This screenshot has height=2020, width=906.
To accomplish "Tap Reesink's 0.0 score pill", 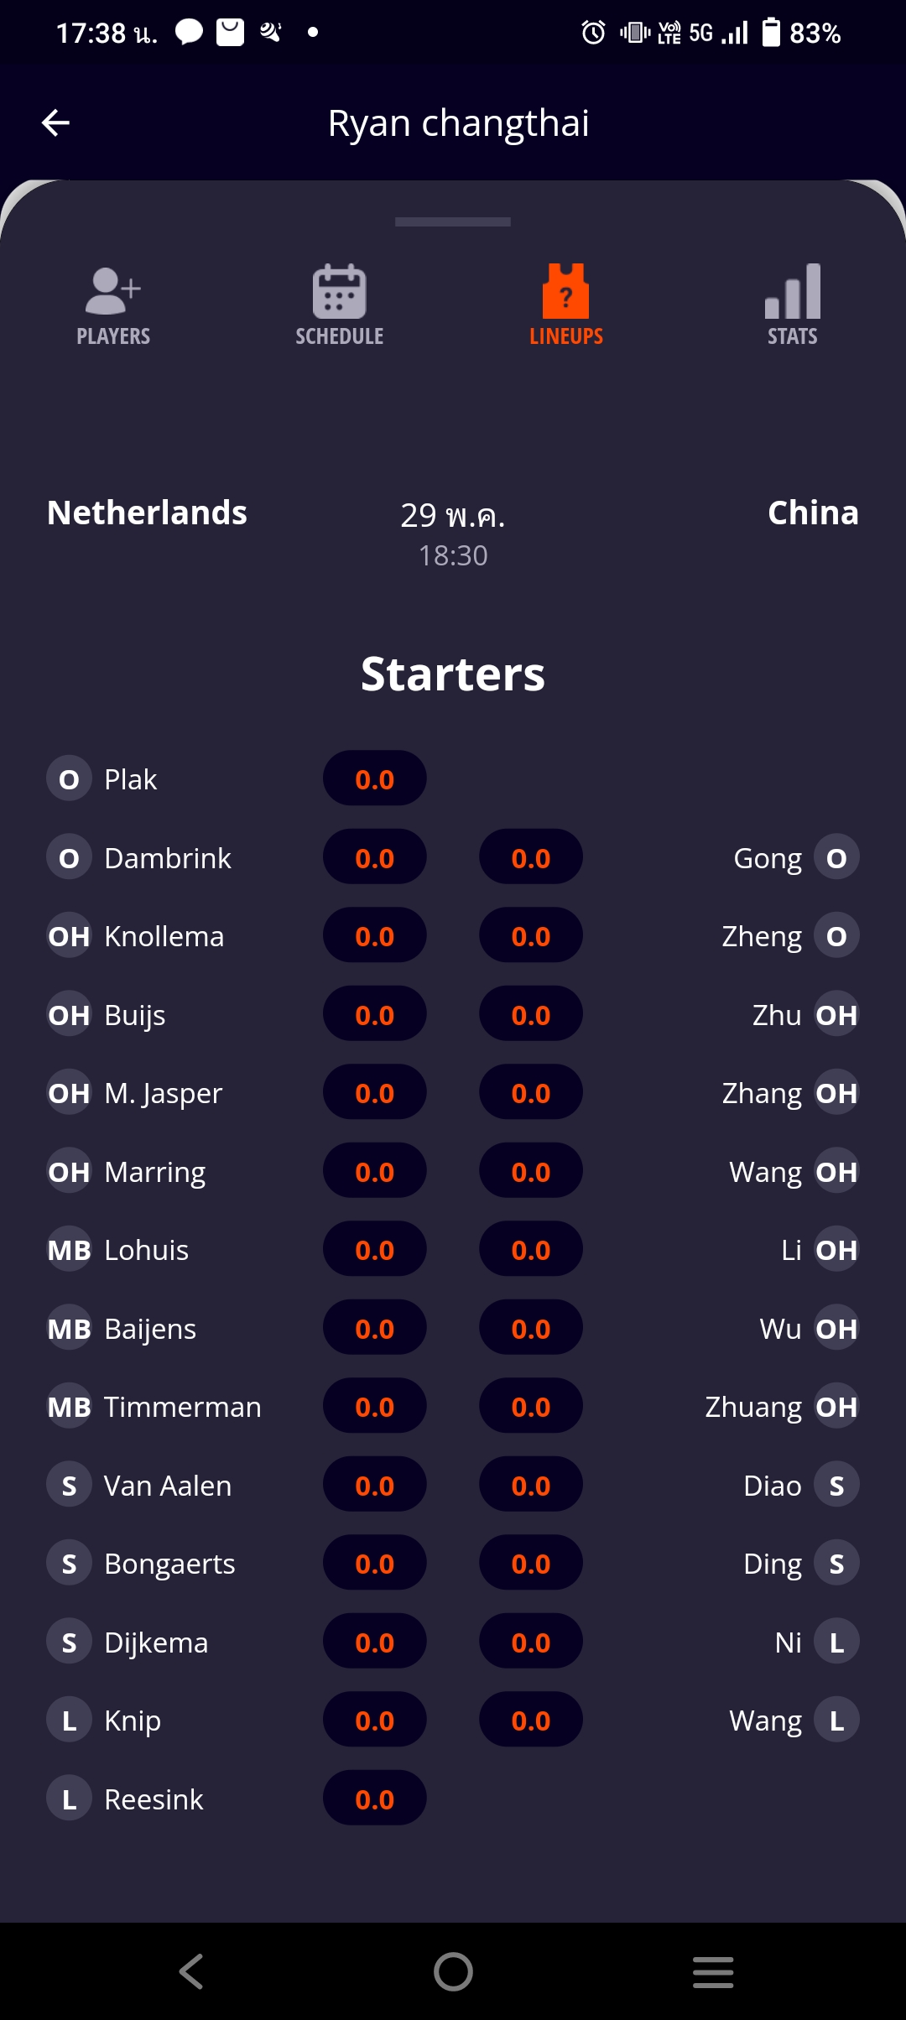I will click(374, 1799).
